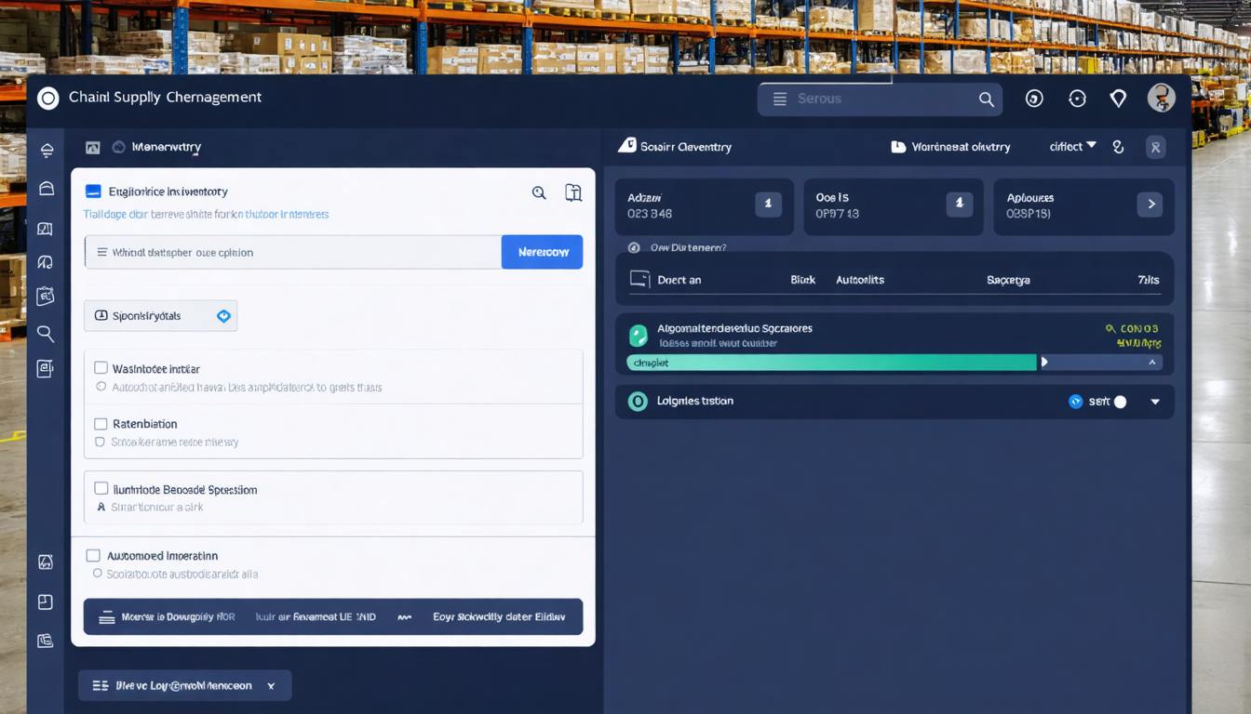Click the home icon in the left sidebar
Viewport: 1251px width, 714px height.
coord(46,189)
